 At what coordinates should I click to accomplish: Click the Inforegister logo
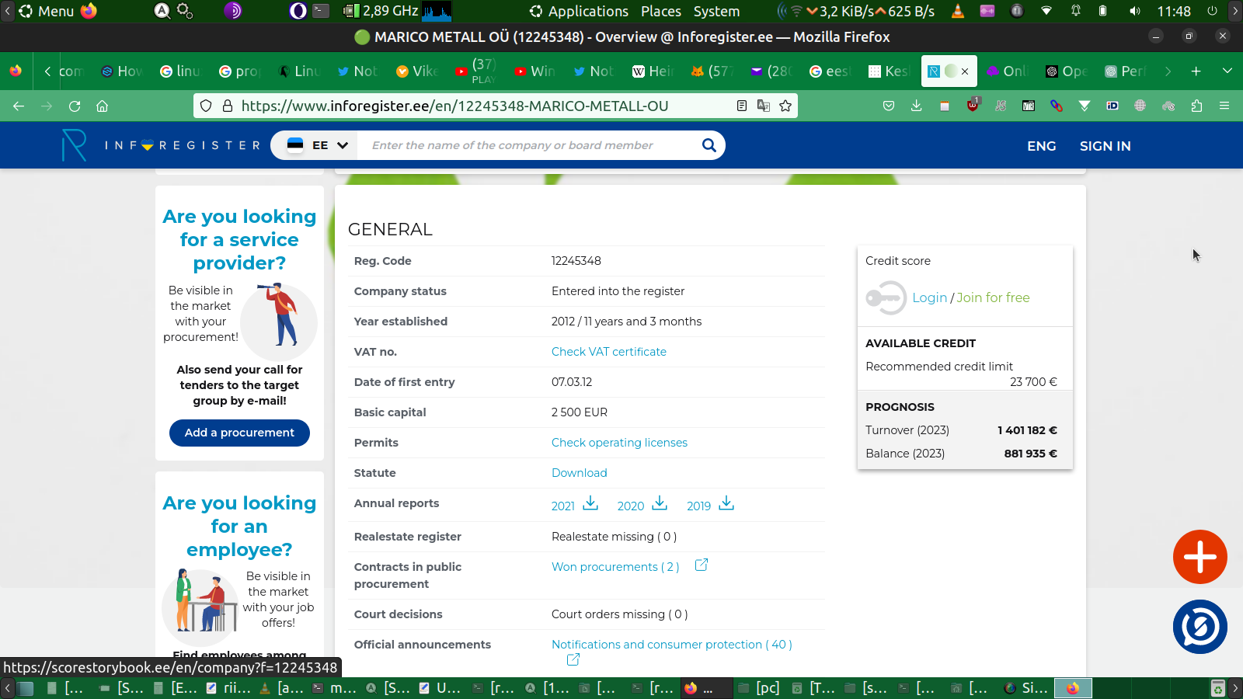160,145
